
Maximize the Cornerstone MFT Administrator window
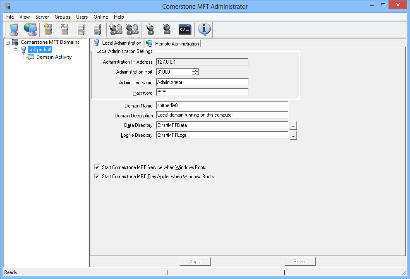coord(383,5)
